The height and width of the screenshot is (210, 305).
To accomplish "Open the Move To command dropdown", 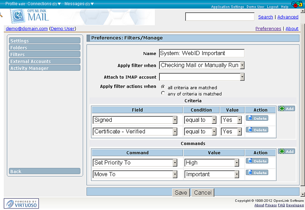I will [135, 174].
